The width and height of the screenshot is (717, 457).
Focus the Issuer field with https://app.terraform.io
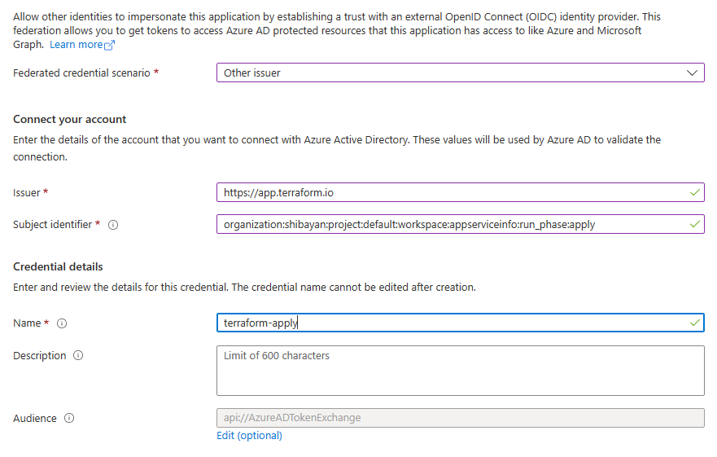(461, 192)
